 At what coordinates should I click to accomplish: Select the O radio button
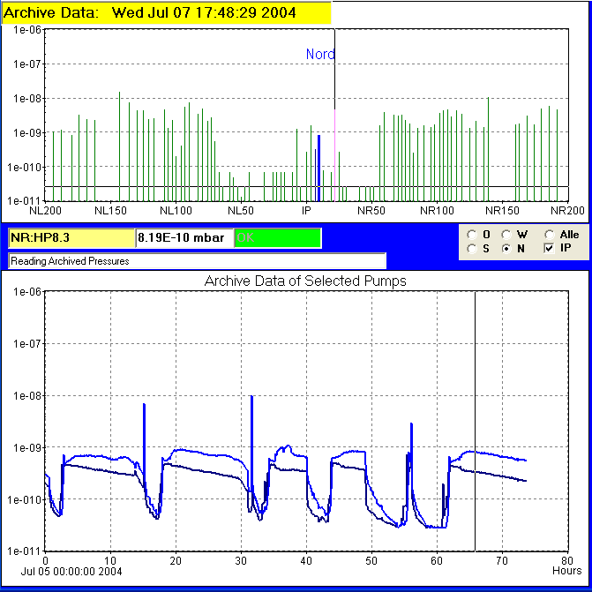pos(472,235)
